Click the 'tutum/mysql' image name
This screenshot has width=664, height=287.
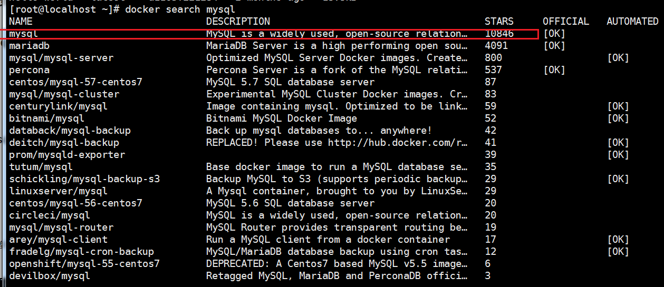[x=41, y=167]
